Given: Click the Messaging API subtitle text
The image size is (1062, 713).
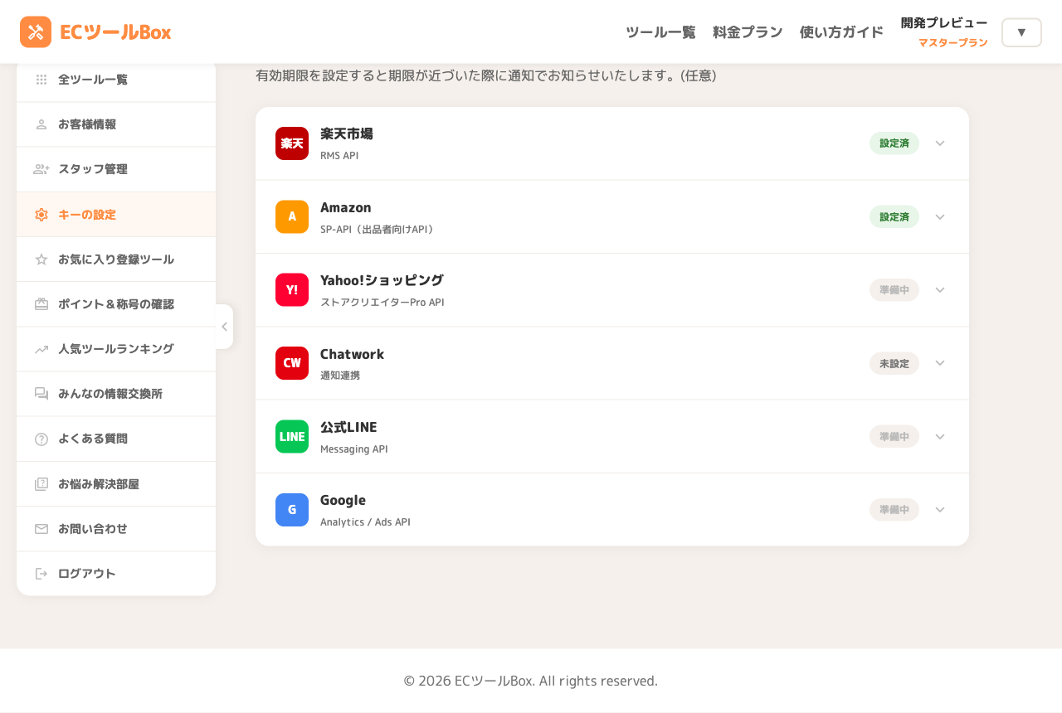Looking at the screenshot, I should tap(354, 449).
